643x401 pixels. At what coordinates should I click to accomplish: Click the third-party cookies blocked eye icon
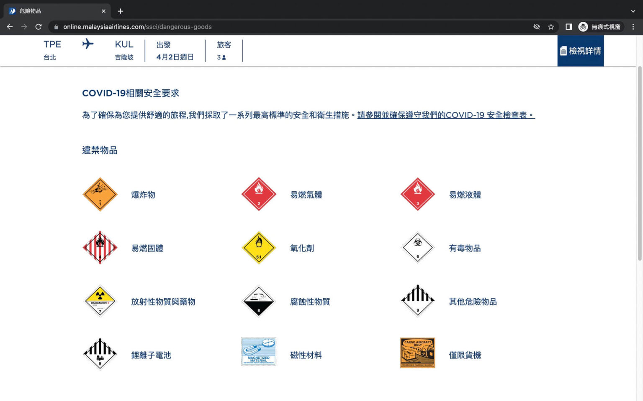[x=537, y=27]
